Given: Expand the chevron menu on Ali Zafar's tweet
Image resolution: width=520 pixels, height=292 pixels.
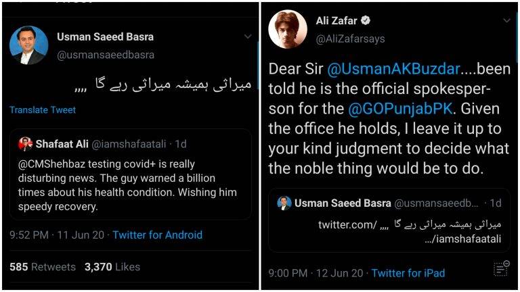Looking at the screenshot, I should 506,20.
